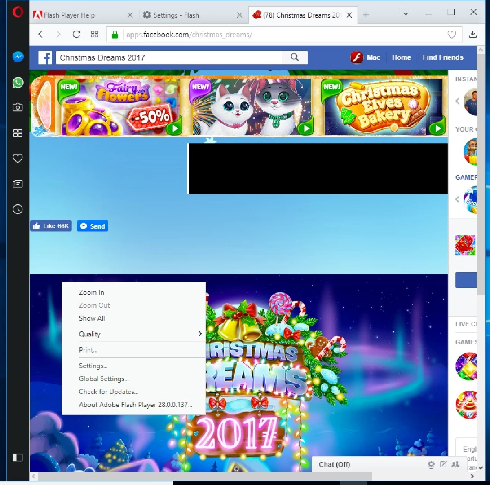Screen dimensions: 490x485
Task: Open the Opera main menu logo
Action: (x=18, y=12)
